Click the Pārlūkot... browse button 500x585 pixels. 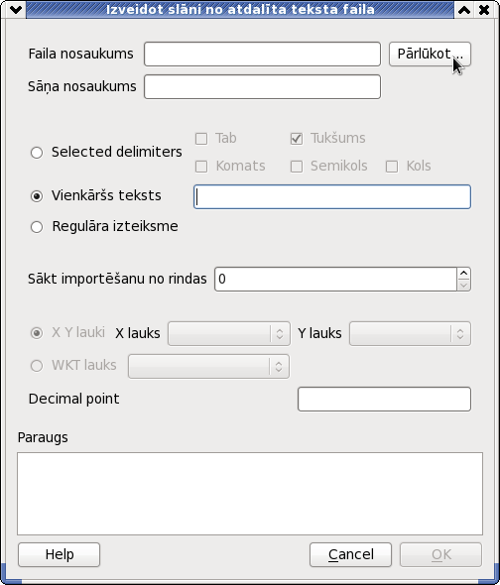tap(430, 55)
